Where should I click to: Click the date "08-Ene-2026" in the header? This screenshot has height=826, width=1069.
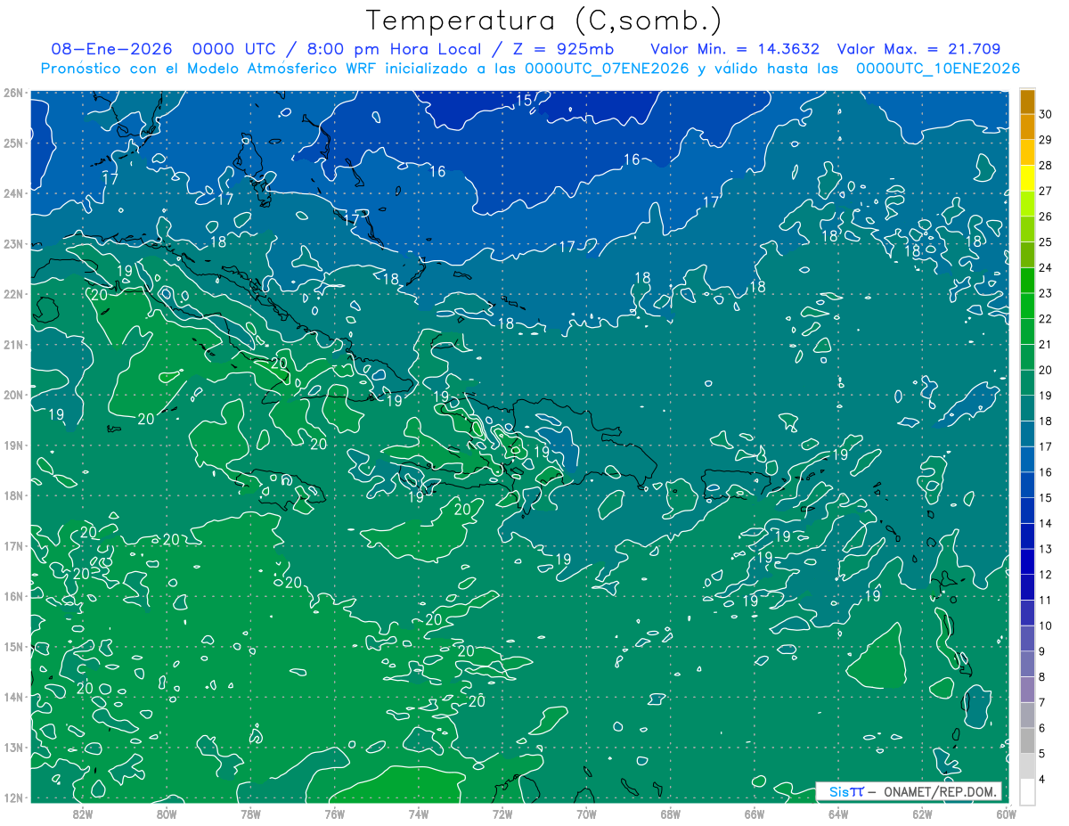click(111, 49)
